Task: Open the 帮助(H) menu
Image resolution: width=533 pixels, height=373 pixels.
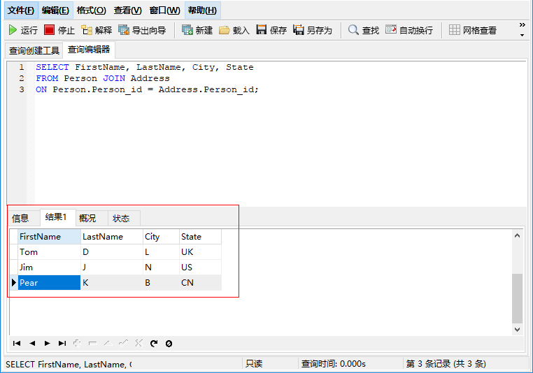Action: pos(203,10)
